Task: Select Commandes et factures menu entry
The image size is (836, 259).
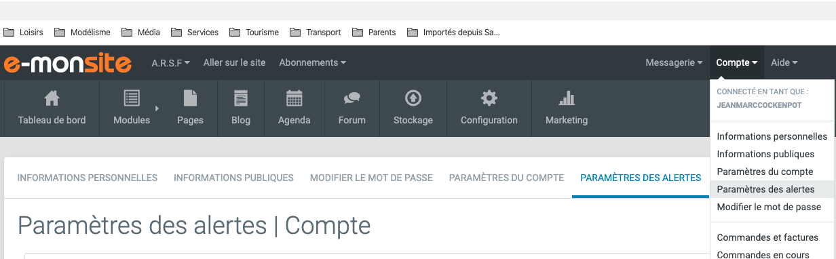Action: tap(767, 237)
